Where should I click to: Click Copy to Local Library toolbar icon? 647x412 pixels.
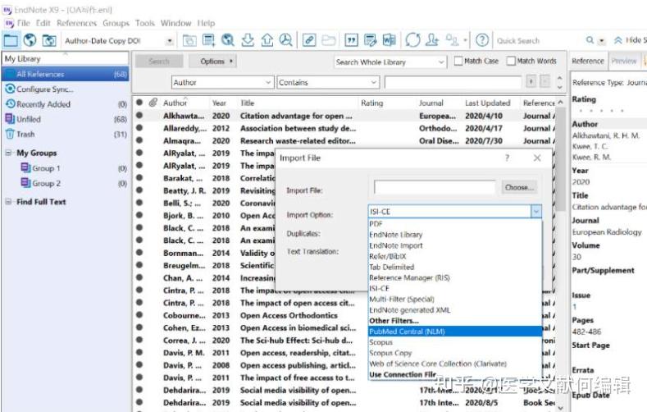pos(189,40)
